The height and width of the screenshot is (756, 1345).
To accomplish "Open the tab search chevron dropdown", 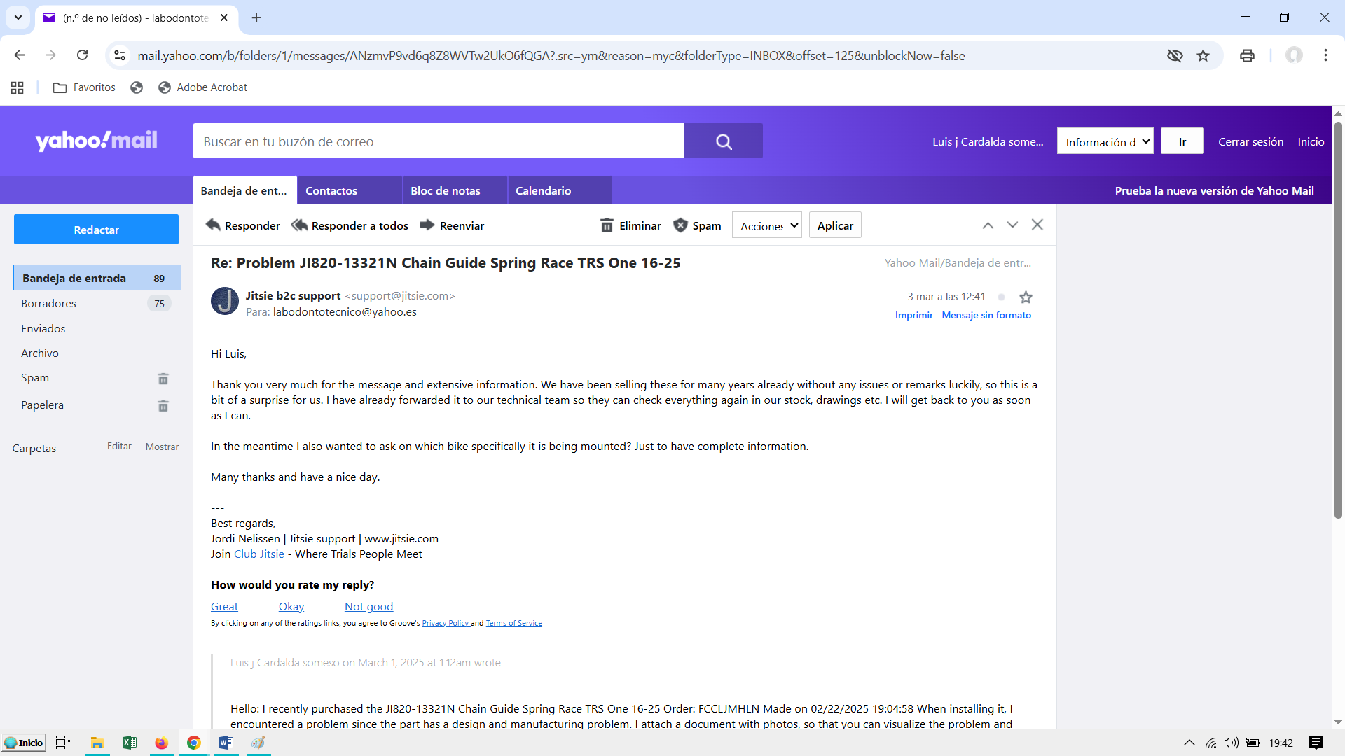I will tap(18, 17).
